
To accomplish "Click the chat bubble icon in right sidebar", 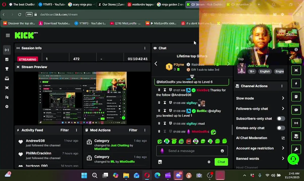I will click(296, 110).
